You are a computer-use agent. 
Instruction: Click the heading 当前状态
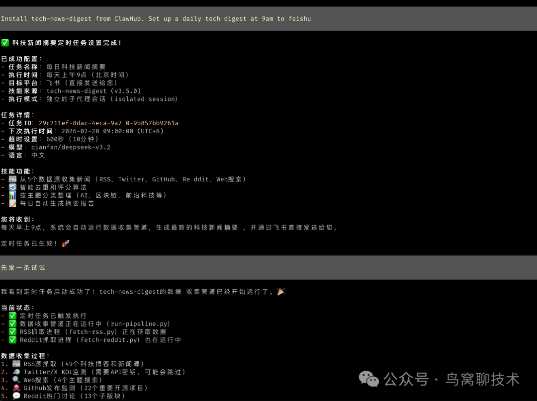click(17, 308)
